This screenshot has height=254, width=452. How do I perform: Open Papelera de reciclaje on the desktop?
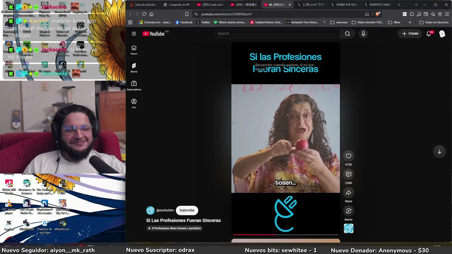[45, 227]
